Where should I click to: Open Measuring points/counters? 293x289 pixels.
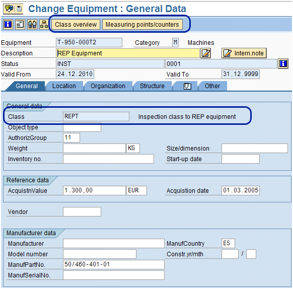tap(142, 25)
